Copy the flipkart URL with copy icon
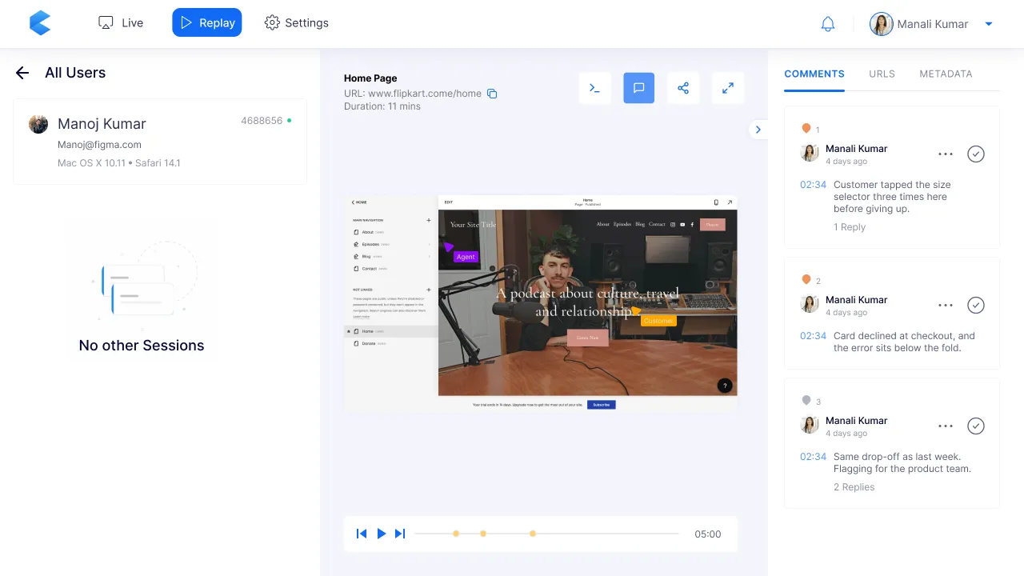Image resolution: width=1024 pixels, height=576 pixels. click(492, 94)
